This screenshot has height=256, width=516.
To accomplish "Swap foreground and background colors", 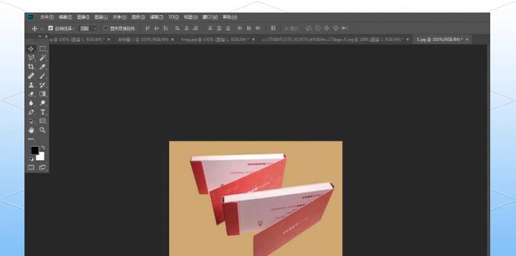I will coord(42,147).
